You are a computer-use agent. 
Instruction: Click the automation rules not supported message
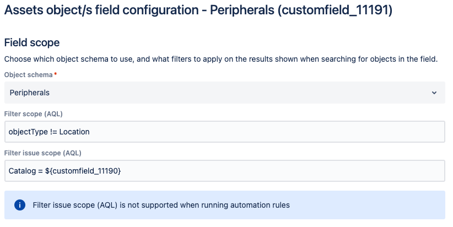(x=161, y=205)
